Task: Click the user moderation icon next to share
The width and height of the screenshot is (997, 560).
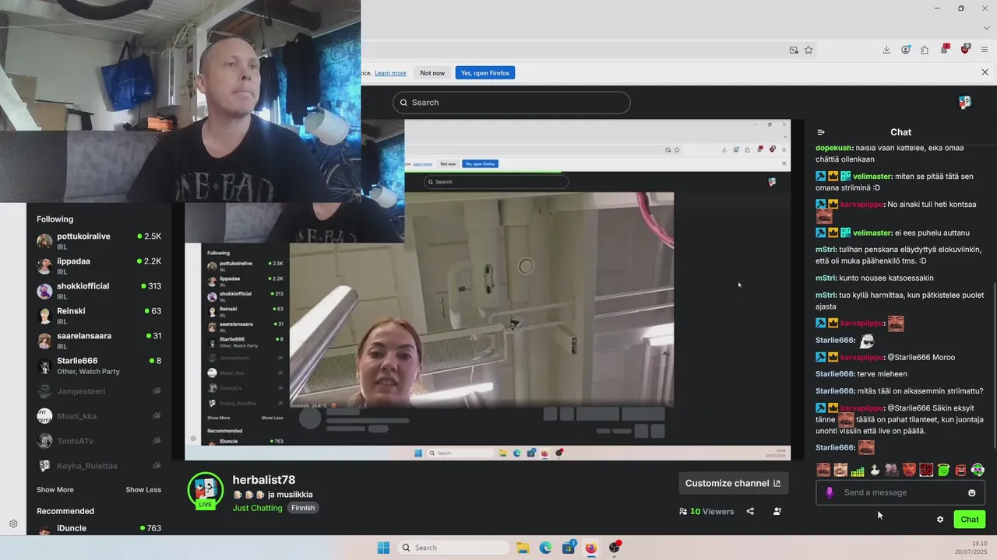Action: click(x=777, y=511)
